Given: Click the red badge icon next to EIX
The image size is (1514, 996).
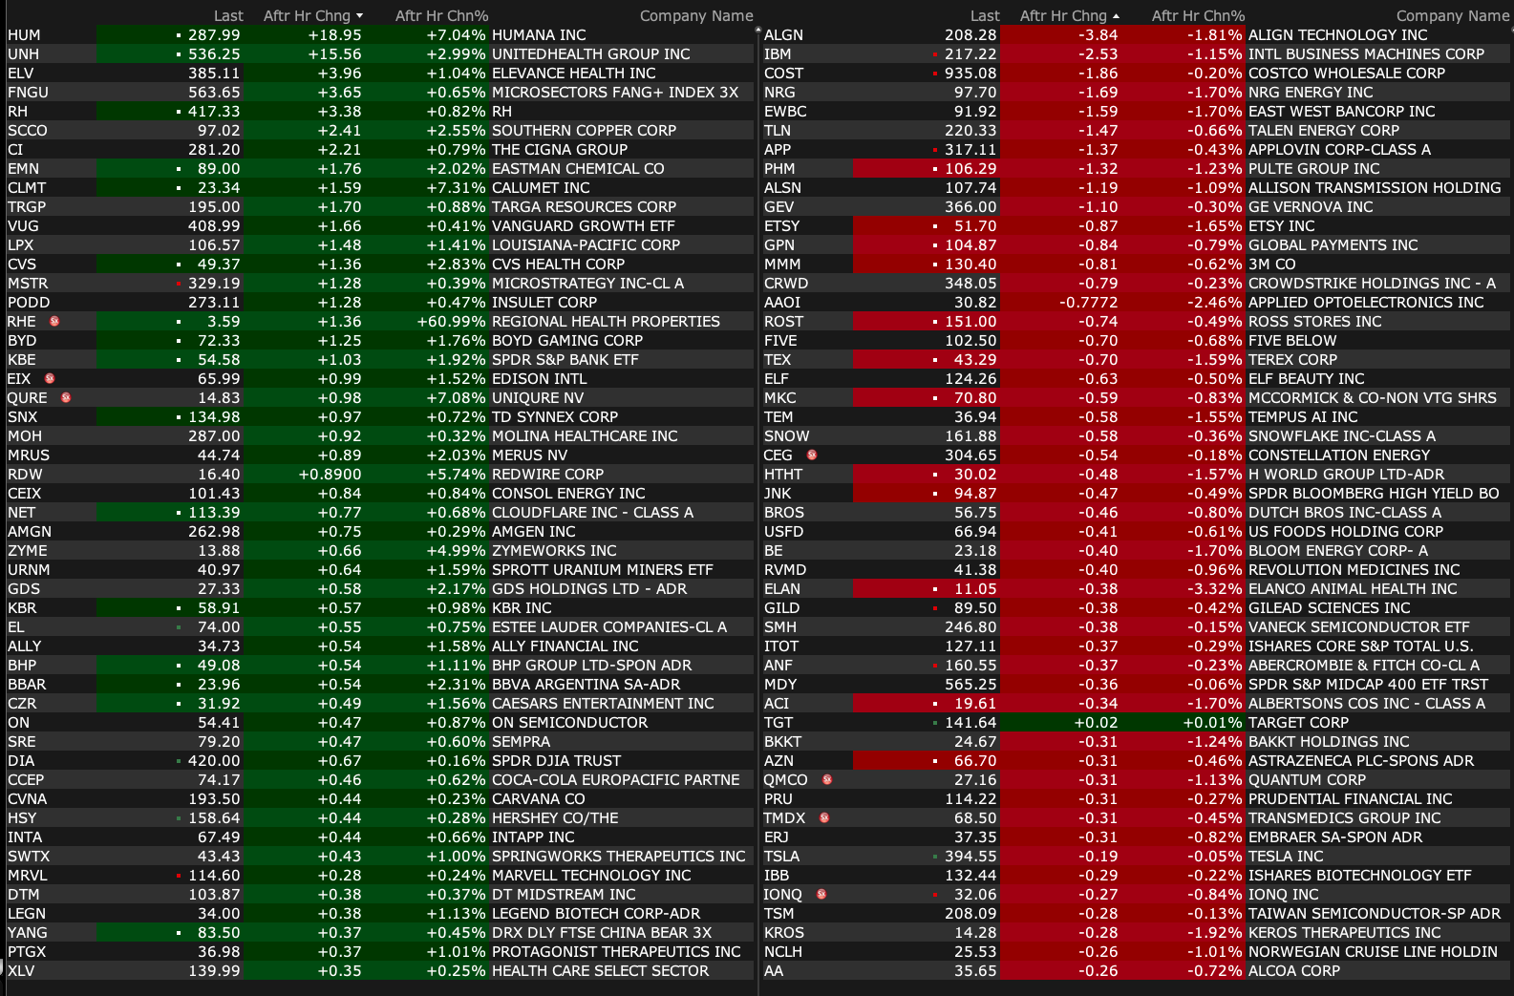Looking at the screenshot, I should (50, 378).
